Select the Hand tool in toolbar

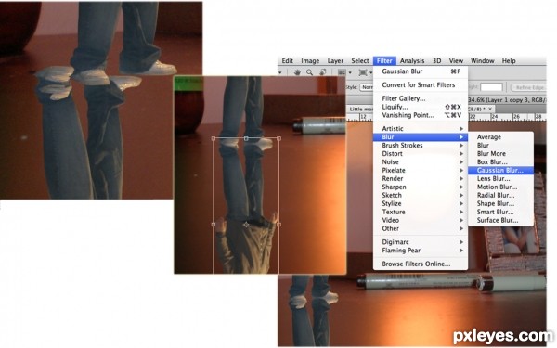(x=297, y=72)
